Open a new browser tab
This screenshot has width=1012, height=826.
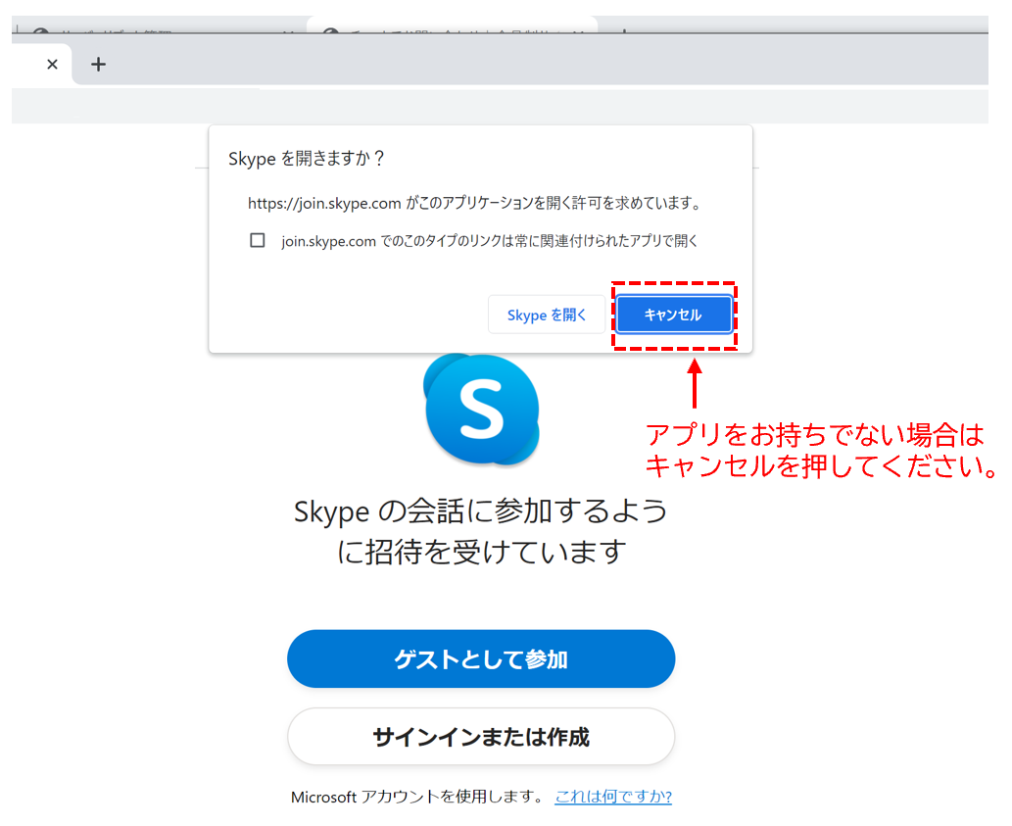(x=98, y=64)
